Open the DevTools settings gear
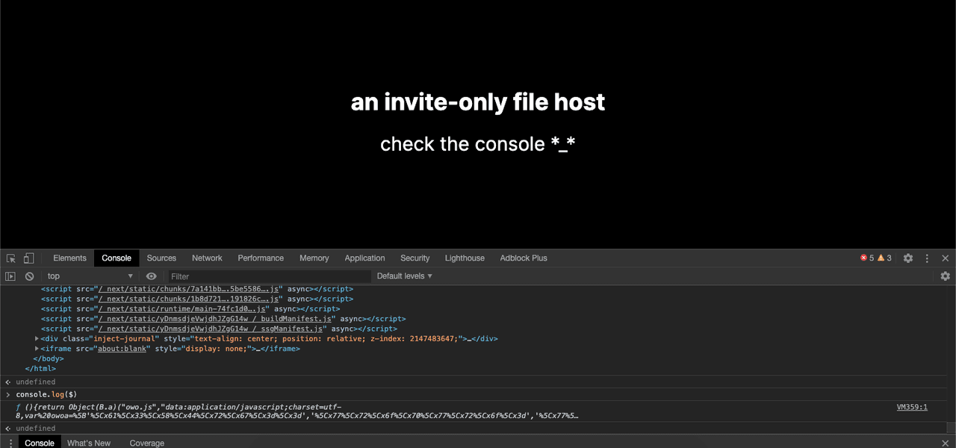The height and width of the screenshot is (448, 956). (908, 258)
